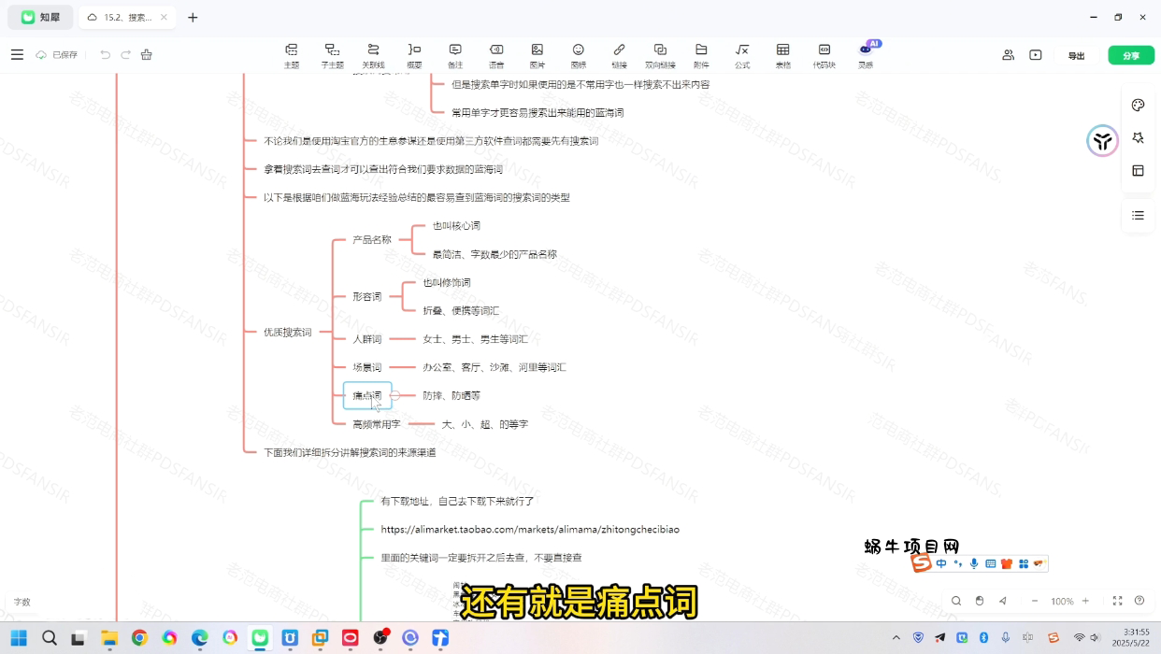Collapse the 痛点词 node branch
The width and height of the screenshot is (1161, 654).
point(395,395)
